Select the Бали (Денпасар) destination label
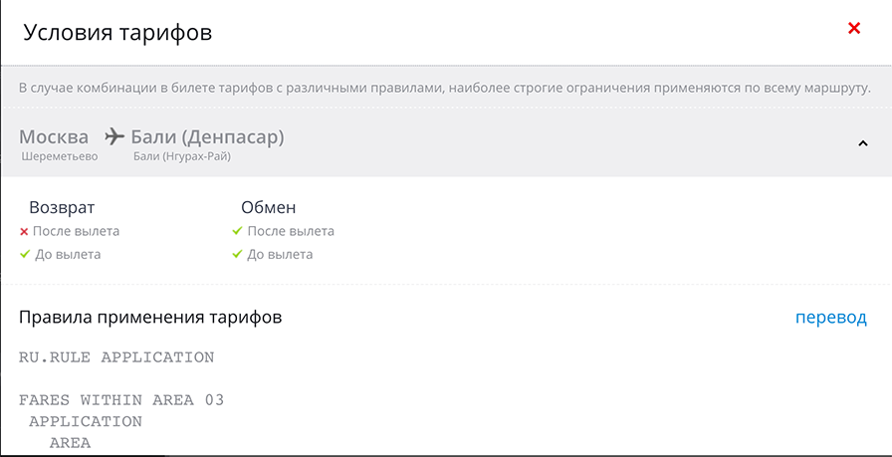The height and width of the screenshot is (457, 892). click(x=207, y=136)
